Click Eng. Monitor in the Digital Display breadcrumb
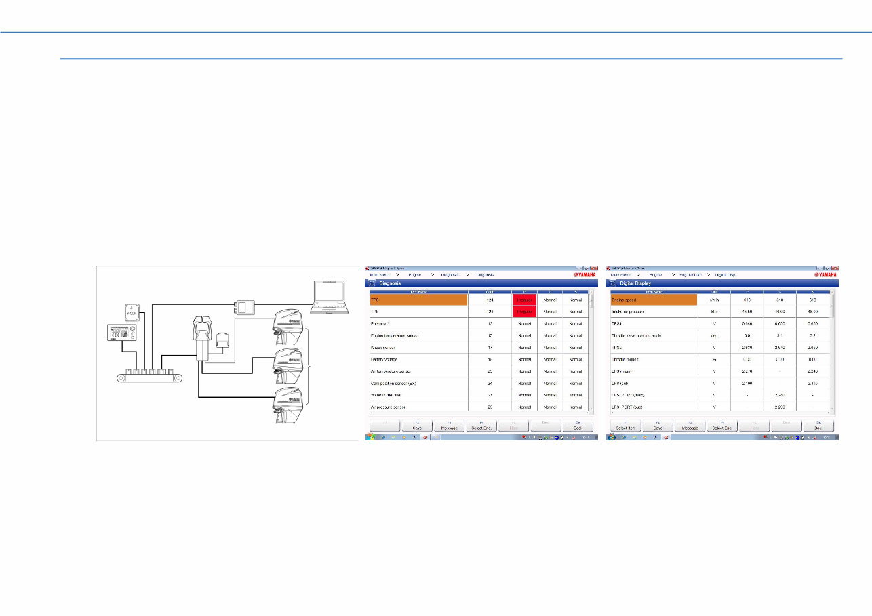The image size is (872, 616). click(x=690, y=274)
